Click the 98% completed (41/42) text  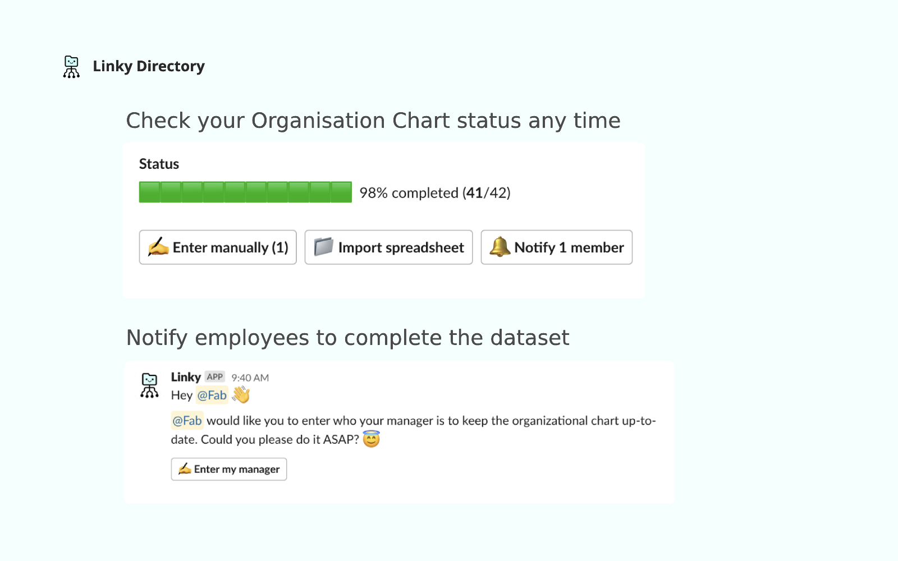pos(434,193)
